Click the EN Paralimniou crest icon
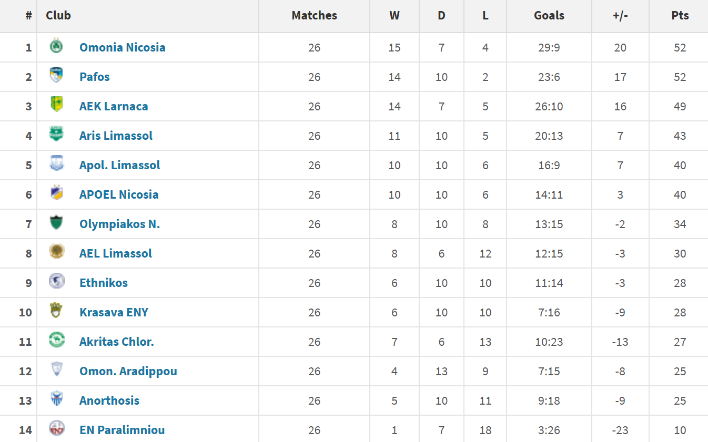This screenshot has height=442, width=708. pos(56,429)
